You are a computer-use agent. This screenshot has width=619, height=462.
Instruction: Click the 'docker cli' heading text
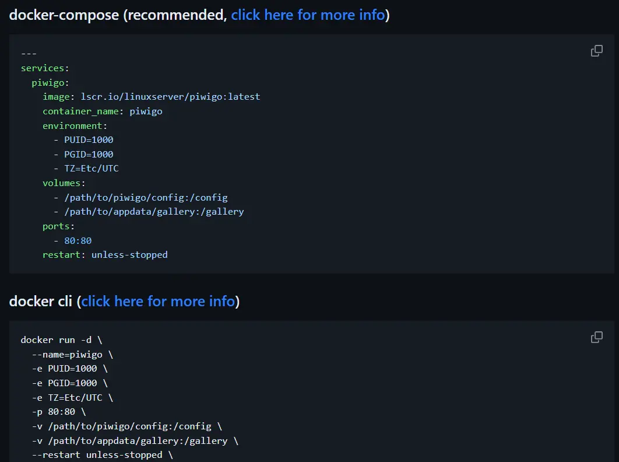click(40, 302)
